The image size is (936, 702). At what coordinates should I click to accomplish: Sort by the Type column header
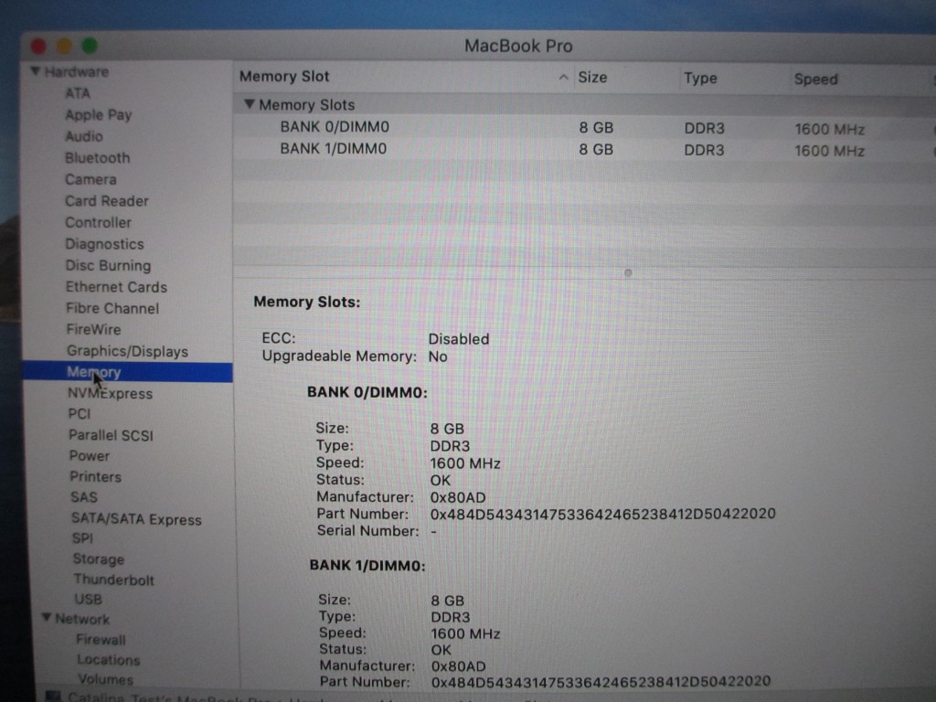coord(700,79)
